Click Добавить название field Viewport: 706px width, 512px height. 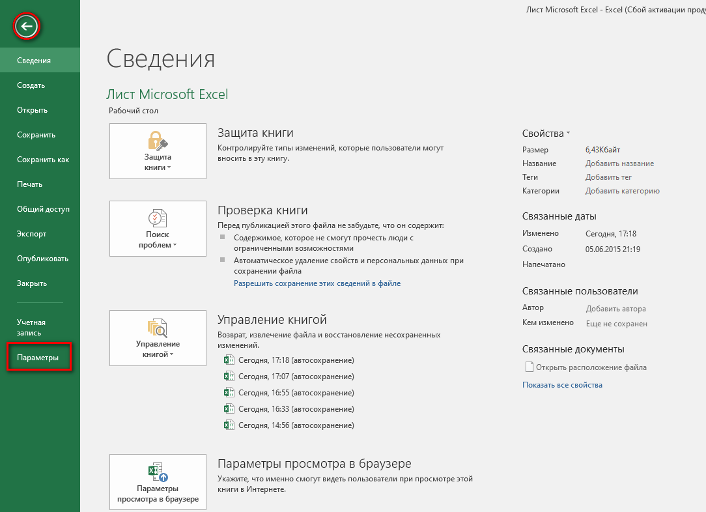tap(619, 164)
